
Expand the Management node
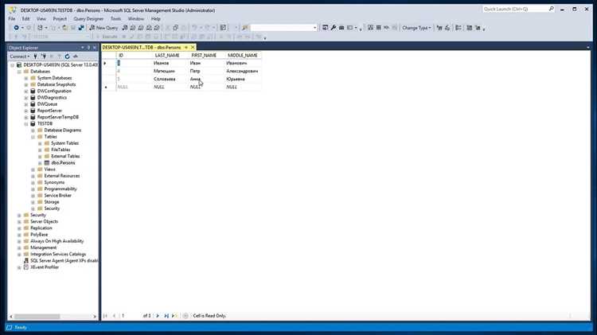click(x=19, y=247)
